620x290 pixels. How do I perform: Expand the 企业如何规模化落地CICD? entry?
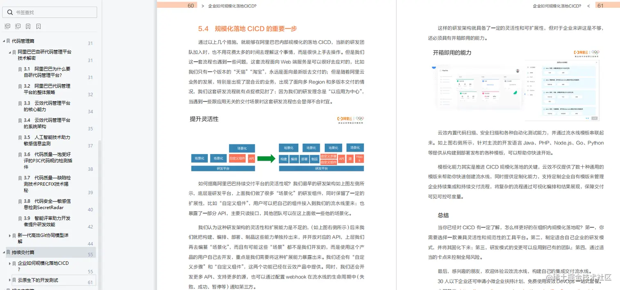tap(9, 263)
